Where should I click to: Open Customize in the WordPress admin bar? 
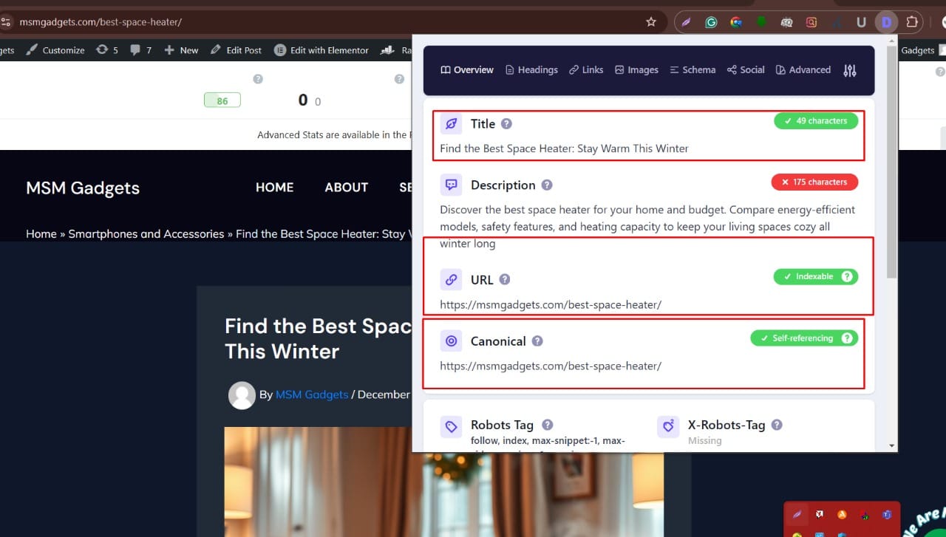55,50
